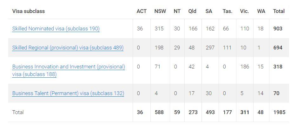The height and width of the screenshot is (129, 297).
Task: Click the Tas. column header
Action: (227, 11)
